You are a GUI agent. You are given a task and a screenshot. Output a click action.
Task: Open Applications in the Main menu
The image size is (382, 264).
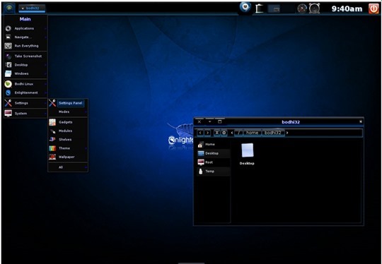[x=25, y=28]
